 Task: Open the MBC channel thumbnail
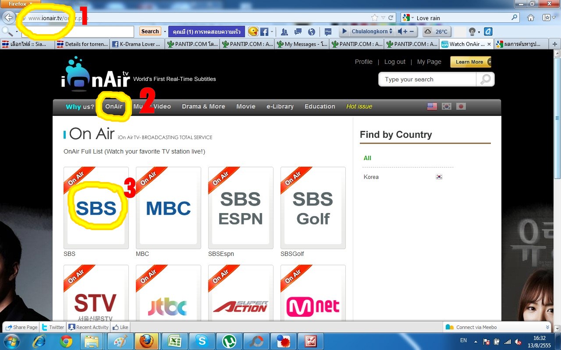(168, 208)
